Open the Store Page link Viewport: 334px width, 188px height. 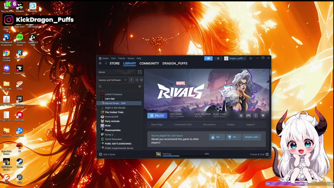[x=157, y=125]
